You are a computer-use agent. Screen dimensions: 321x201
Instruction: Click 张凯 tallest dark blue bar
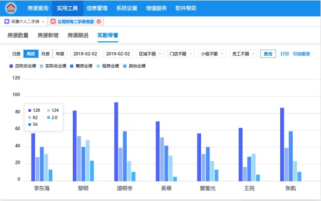(282, 145)
